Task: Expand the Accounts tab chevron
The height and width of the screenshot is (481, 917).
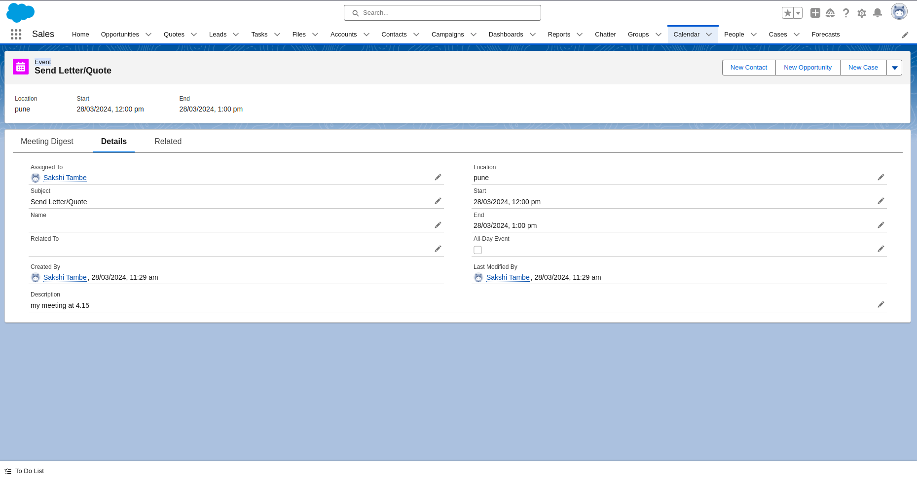Action: click(367, 35)
